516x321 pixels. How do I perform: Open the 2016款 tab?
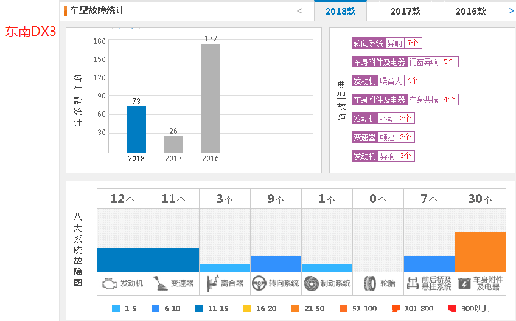click(x=470, y=12)
